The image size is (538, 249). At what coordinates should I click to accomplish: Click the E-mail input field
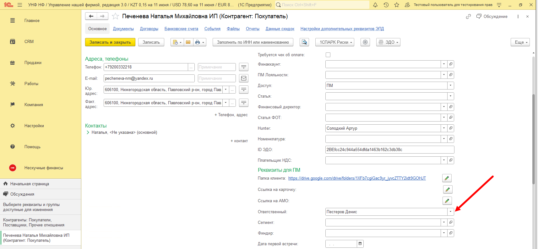149,78
